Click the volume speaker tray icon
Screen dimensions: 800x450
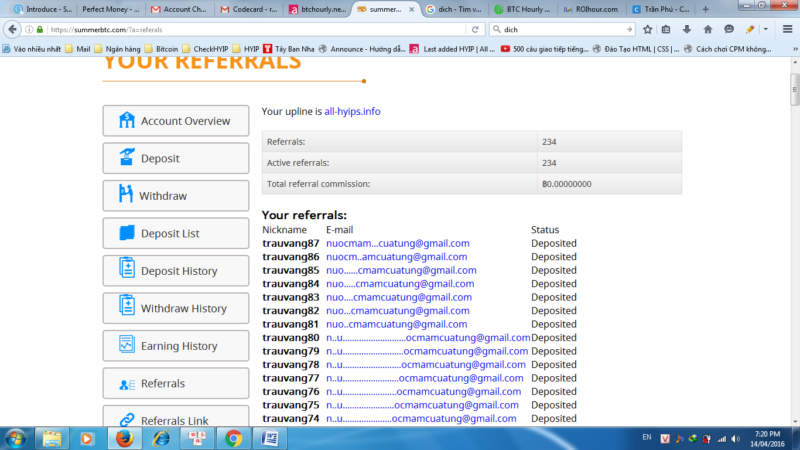coord(736,438)
